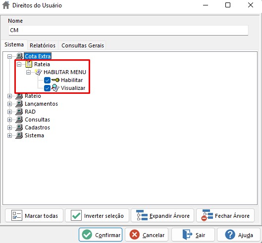
Task: Select the Rateia tree label
Action: point(42,64)
